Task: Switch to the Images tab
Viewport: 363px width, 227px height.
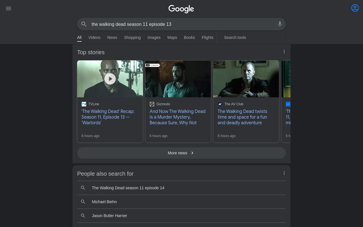Action: [x=154, y=37]
